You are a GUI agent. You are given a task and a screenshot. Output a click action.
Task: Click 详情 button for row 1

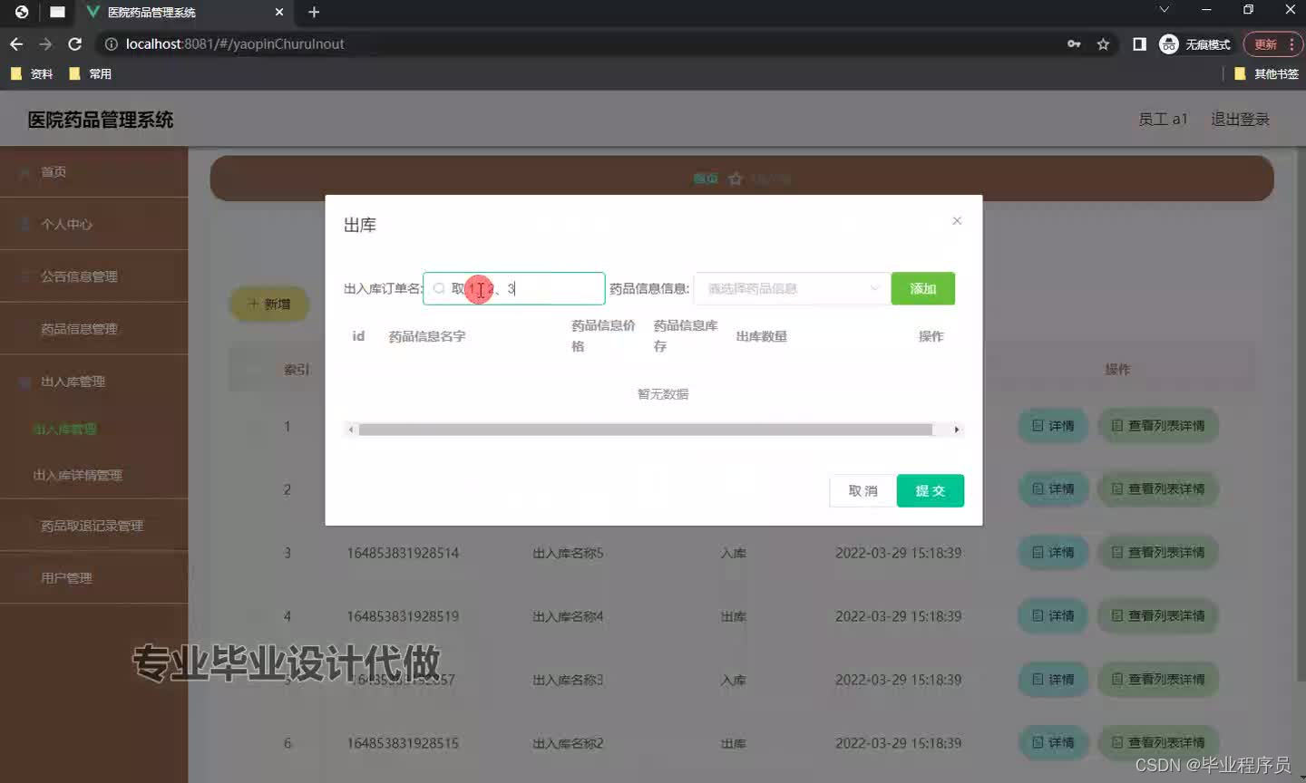1053,425
